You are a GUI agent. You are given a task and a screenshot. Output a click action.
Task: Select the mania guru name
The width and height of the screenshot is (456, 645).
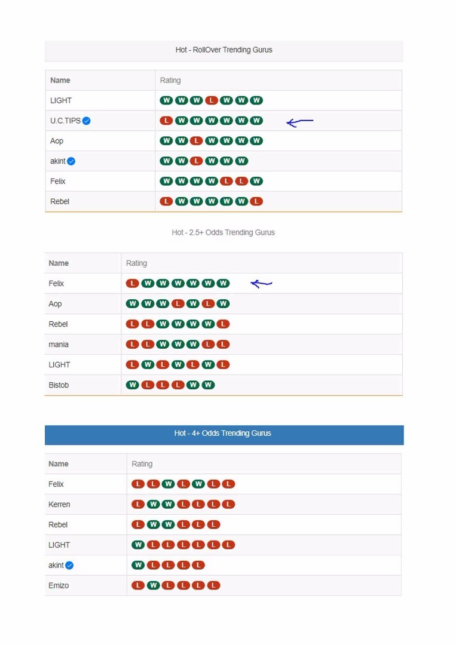(x=59, y=345)
